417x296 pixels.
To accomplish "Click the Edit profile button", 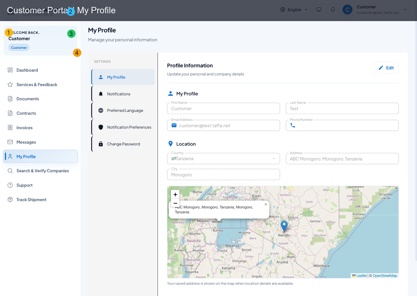I will pos(386,68).
